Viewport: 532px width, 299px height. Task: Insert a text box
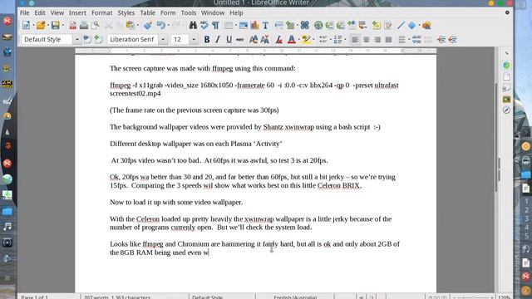(265, 25)
